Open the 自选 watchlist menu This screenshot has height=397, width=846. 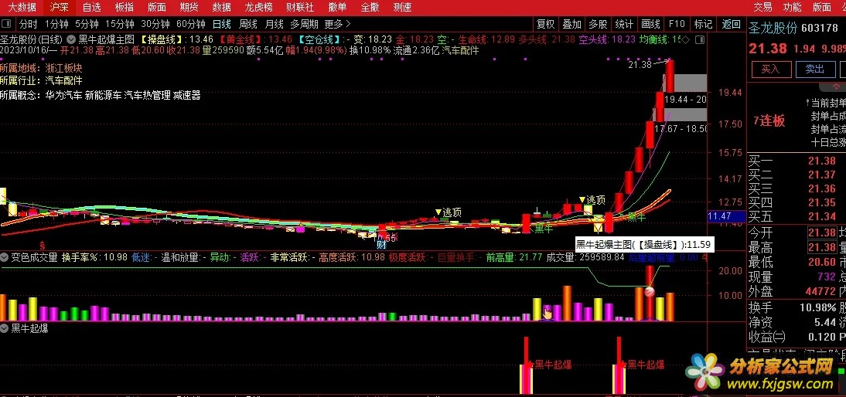click(x=92, y=7)
